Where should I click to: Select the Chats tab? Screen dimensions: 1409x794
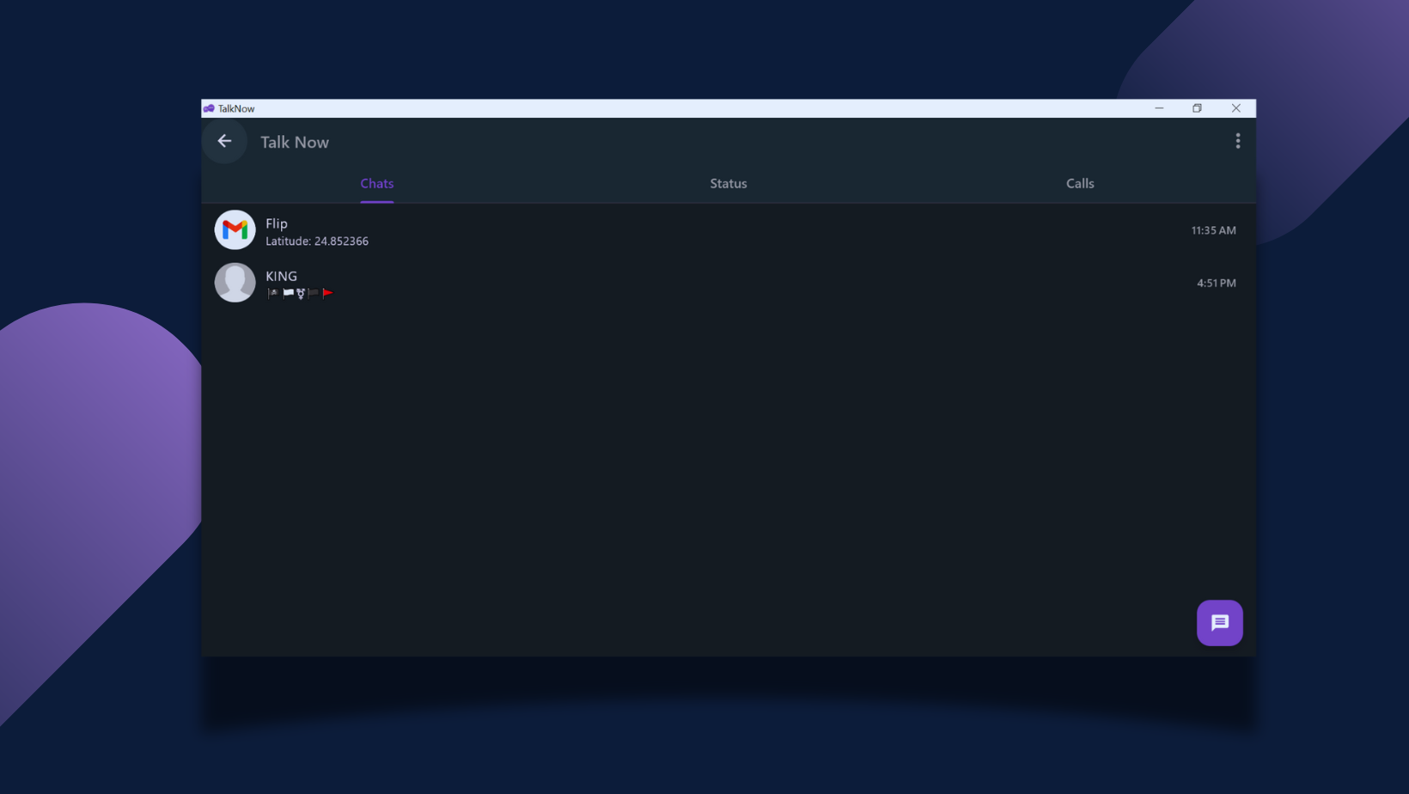click(x=376, y=183)
